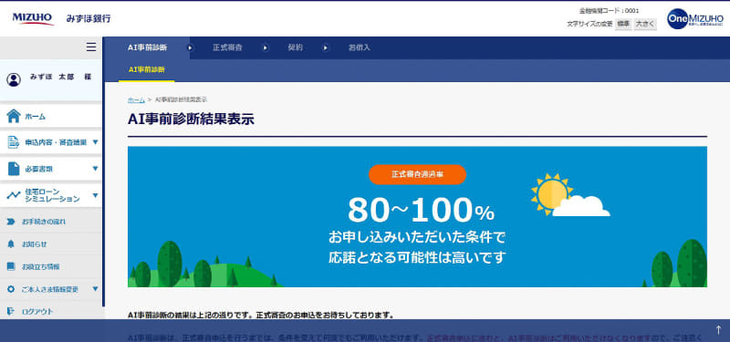Click the One MIZUHO logo
The width and height of the screenshot is (730, 342).
(695, 19)
